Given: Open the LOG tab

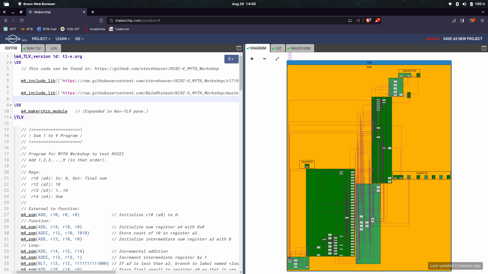Looking at the screenshot, I should pos(53,48).
